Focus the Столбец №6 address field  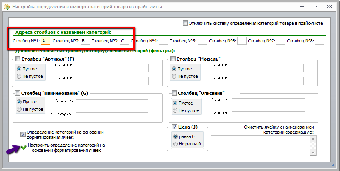pos(242,41)
